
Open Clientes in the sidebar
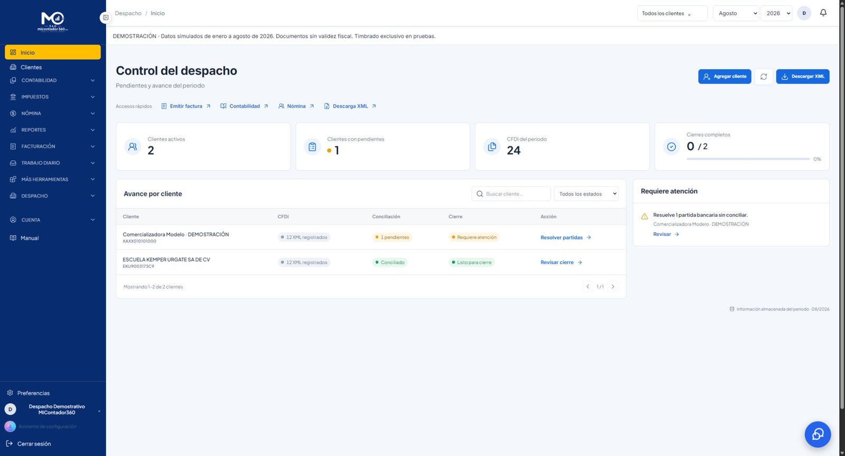point(53,67)
